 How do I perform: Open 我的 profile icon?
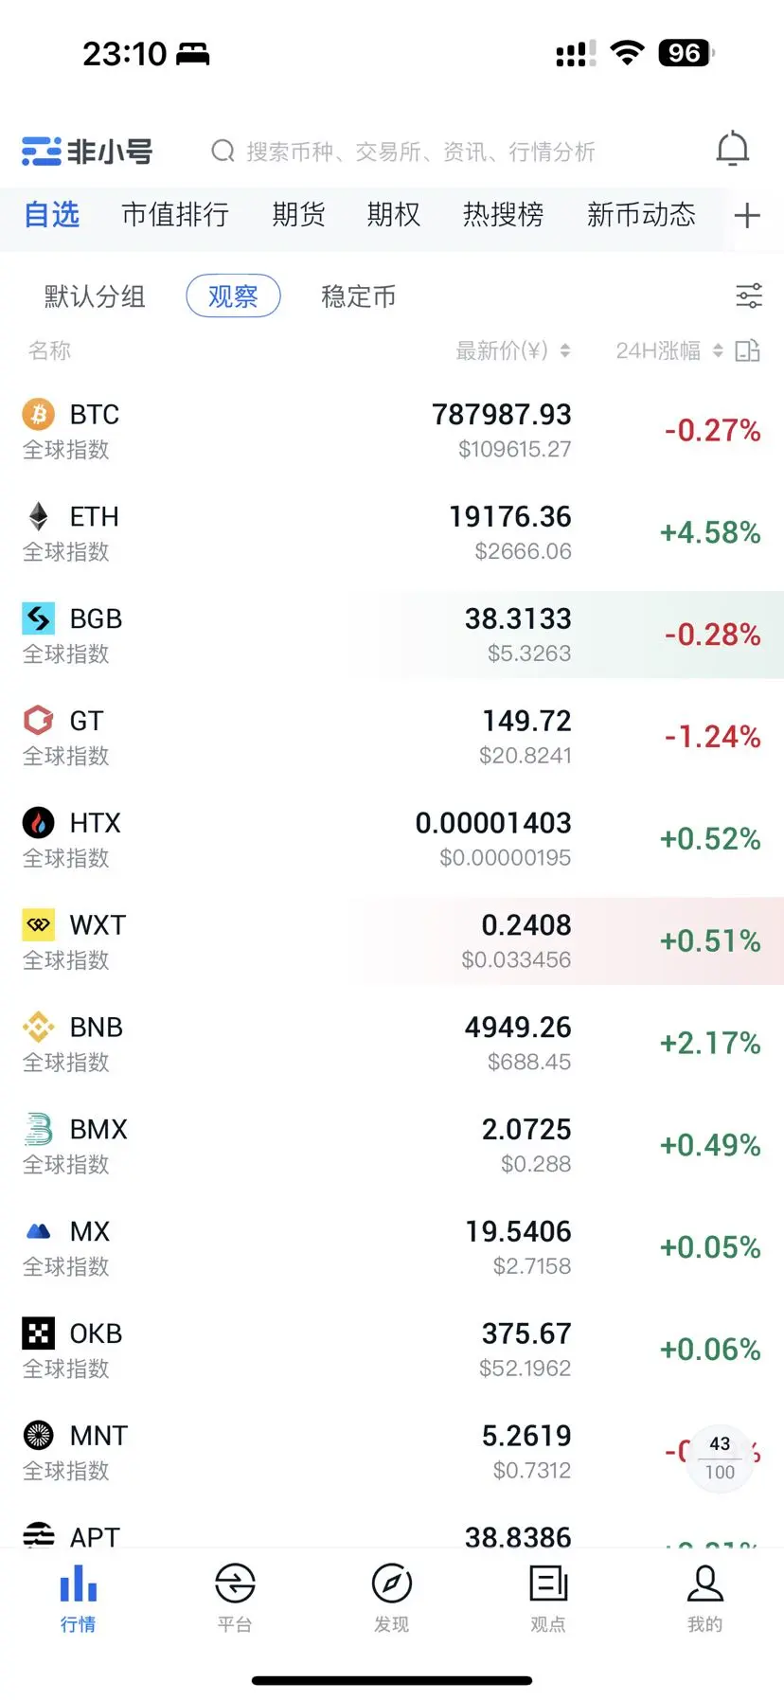704,1597
